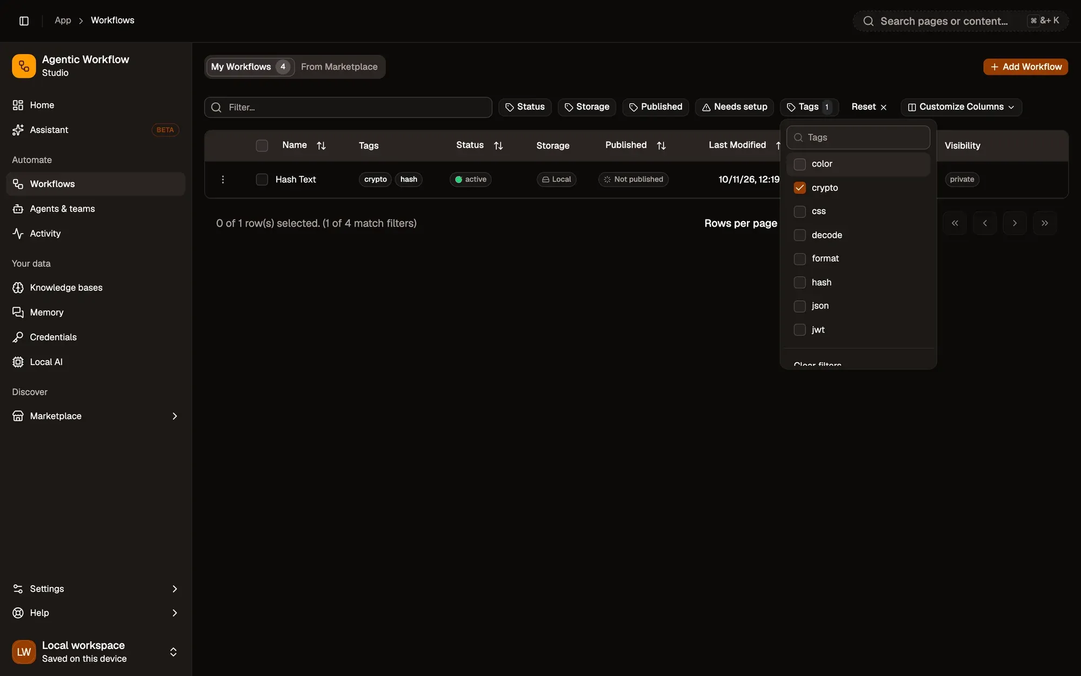Open the Activity page
This screenshot has height=676, width=1081.
95,234
